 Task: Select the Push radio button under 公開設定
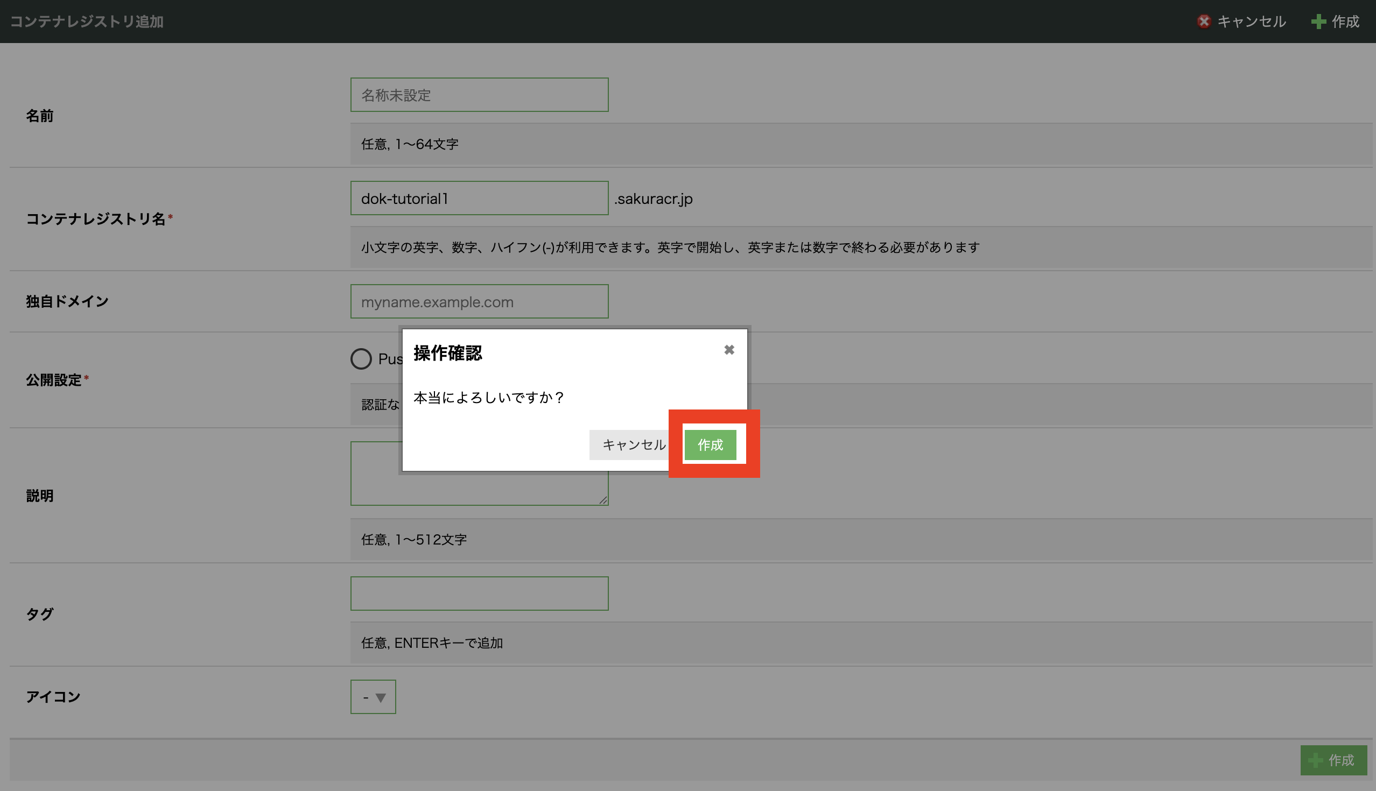click(x=361, y=358)
